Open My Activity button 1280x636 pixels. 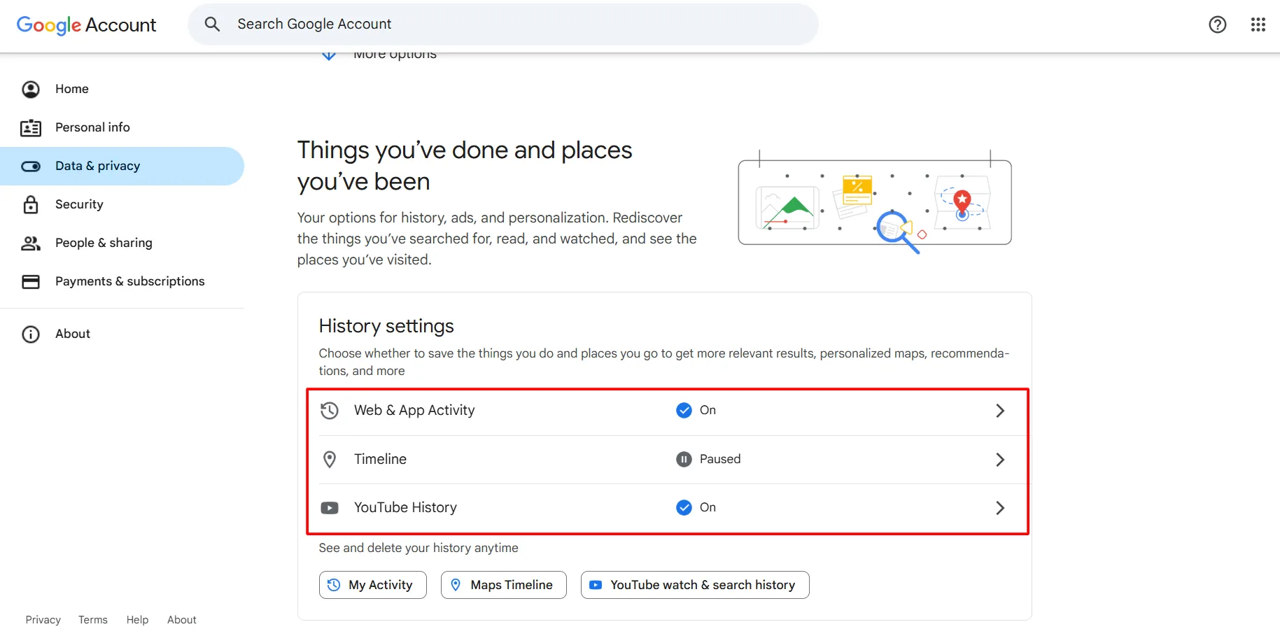[373, 585]
